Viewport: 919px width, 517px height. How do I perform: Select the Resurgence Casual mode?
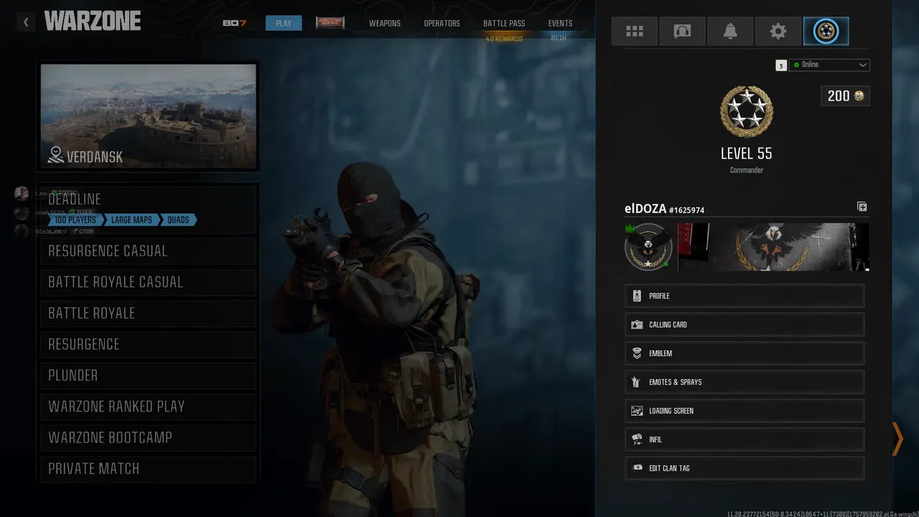[x=149, y=251]
